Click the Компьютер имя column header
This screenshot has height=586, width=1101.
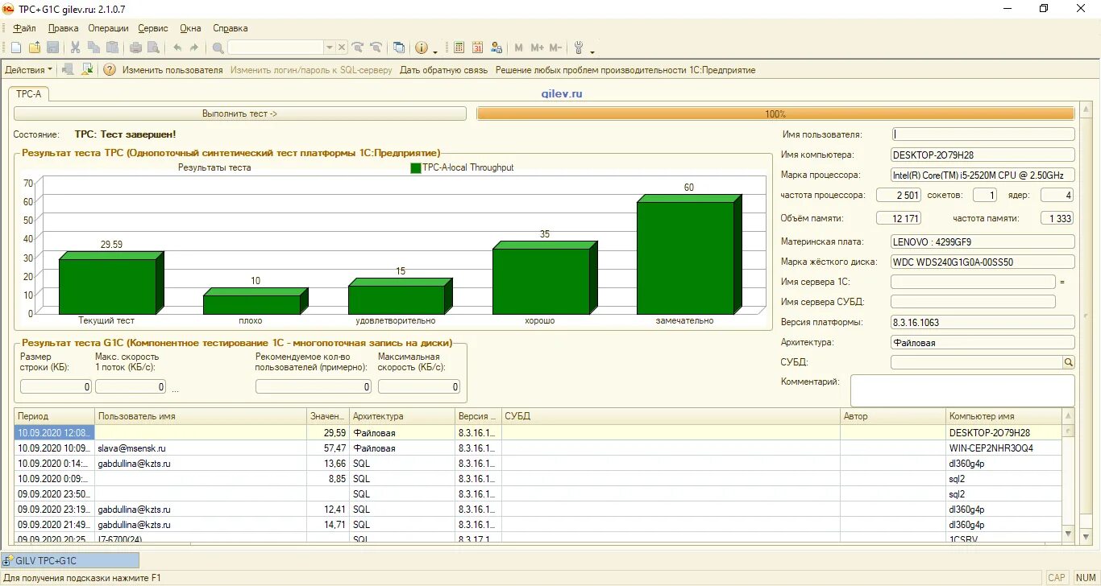1004,416
